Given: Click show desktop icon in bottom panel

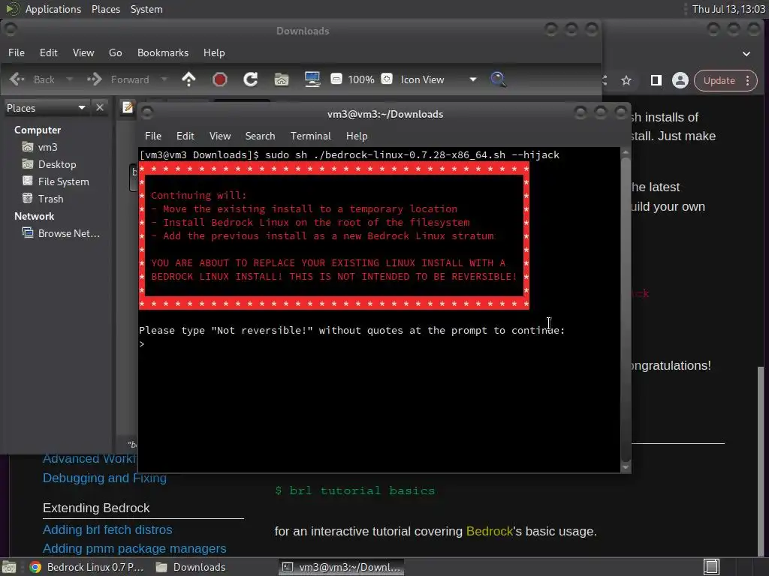Looking at the screenshot, I should (x=9, y=567).
